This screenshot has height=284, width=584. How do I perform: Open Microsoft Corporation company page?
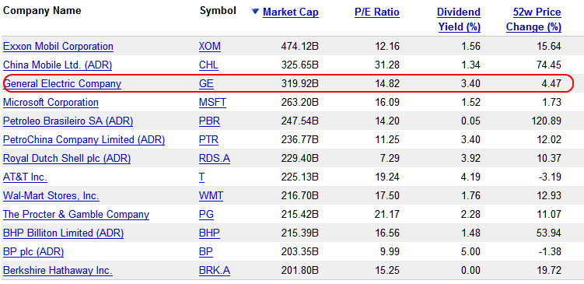pos(51,102)
